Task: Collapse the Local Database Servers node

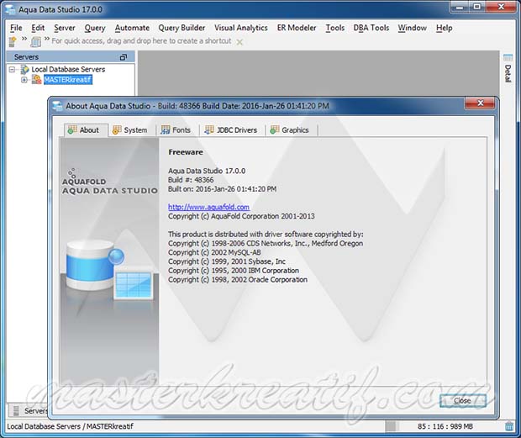Action: click(13, 70)
